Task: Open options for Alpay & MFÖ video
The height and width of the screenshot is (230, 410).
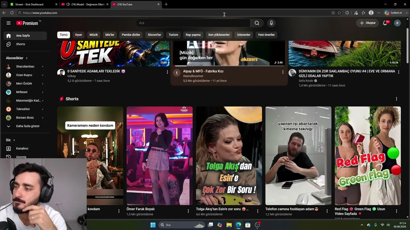Action: coord(283,72)
